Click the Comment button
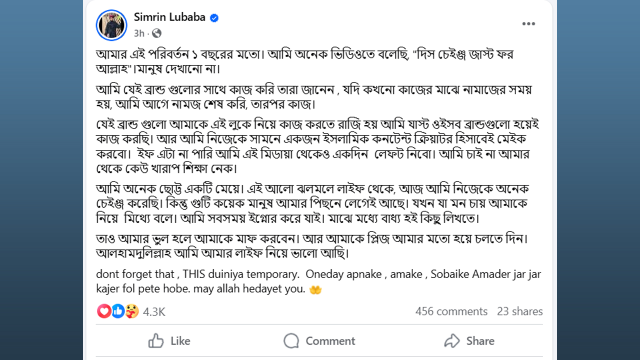Viewport: 640px width, 360px height. pyautogui.click(x=319, y=341)
